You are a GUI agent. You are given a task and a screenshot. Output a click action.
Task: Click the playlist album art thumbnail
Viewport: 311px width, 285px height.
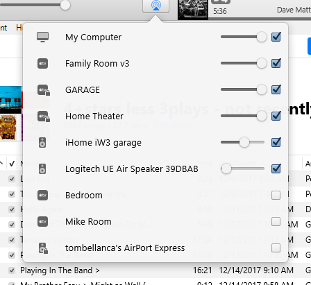tap(11, 113)
